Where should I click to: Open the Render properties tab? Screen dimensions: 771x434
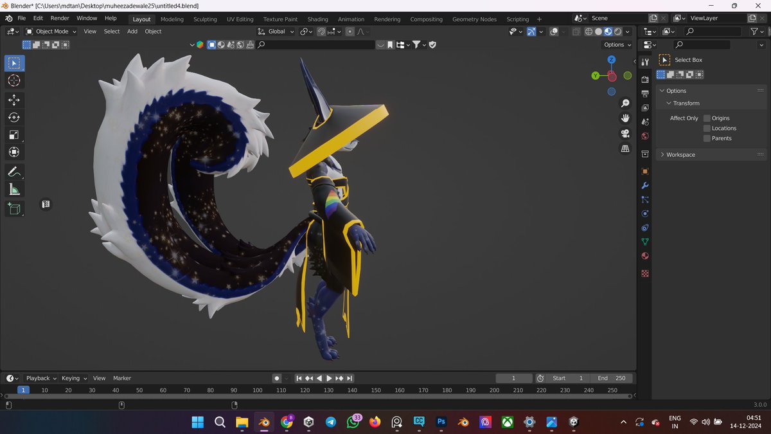645,79
